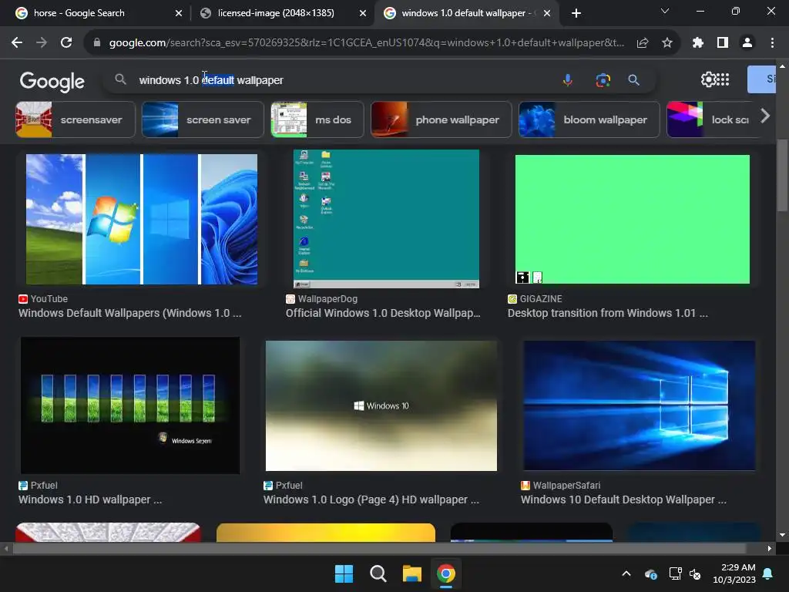Submit search with the blue magnifier icon
789x592 pixels.
pos(633,80)
